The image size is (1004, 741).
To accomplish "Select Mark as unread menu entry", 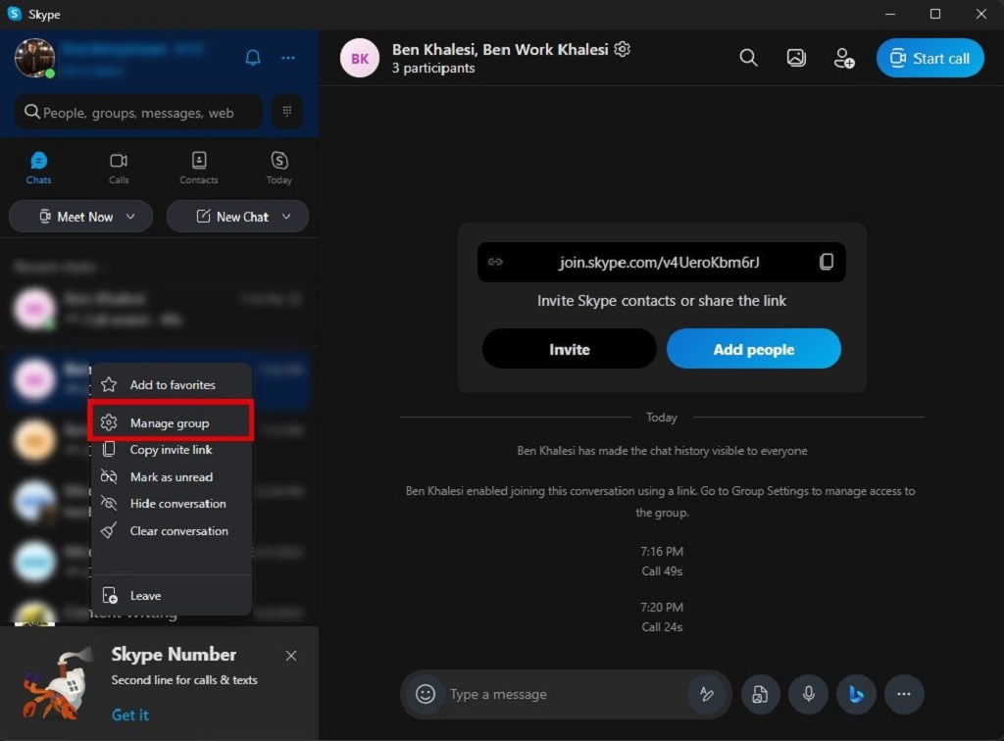I will coord(171,477).
